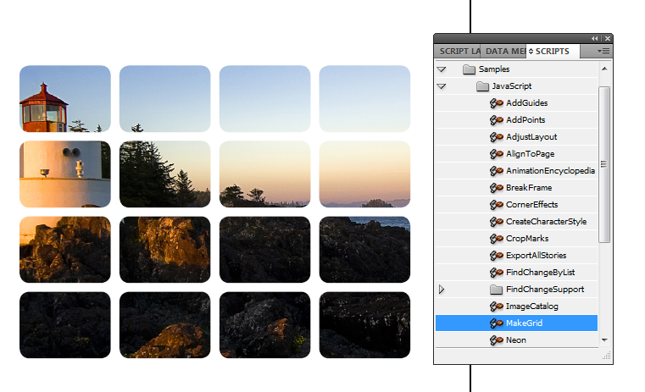Click the BreakFrame script icon
The width and height of the screenshot is (645, 392).
tap(497, 188)
